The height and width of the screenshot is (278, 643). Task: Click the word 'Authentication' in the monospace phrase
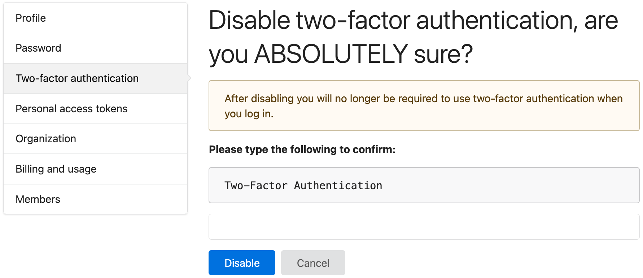click(x=338, y=186)
